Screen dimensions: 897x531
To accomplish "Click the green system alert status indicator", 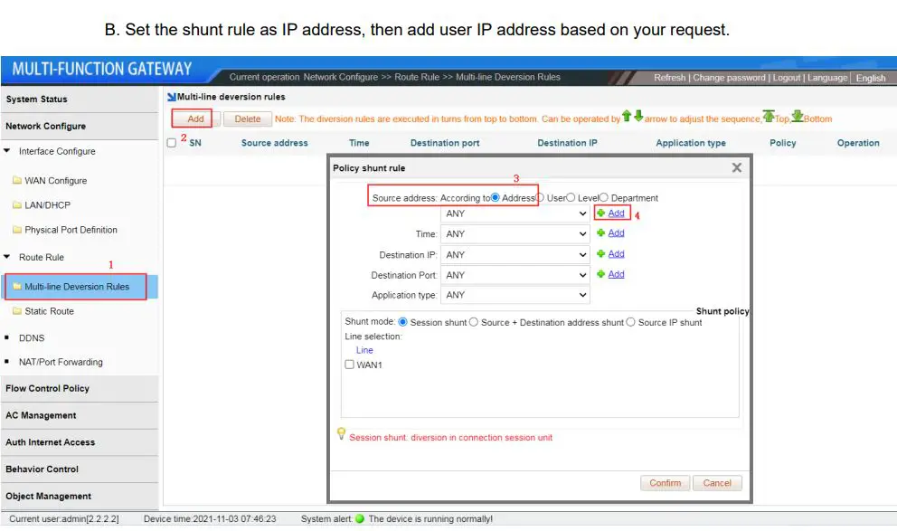I will tap(360, 519).
